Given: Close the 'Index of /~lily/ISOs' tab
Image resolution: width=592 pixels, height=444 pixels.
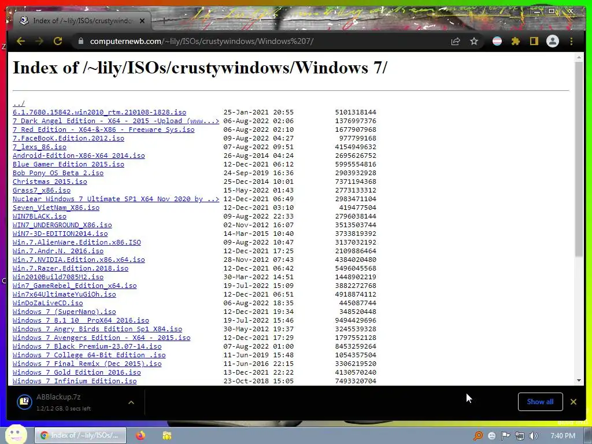Looking at the screenshot, I should click(x=142, y=21).
